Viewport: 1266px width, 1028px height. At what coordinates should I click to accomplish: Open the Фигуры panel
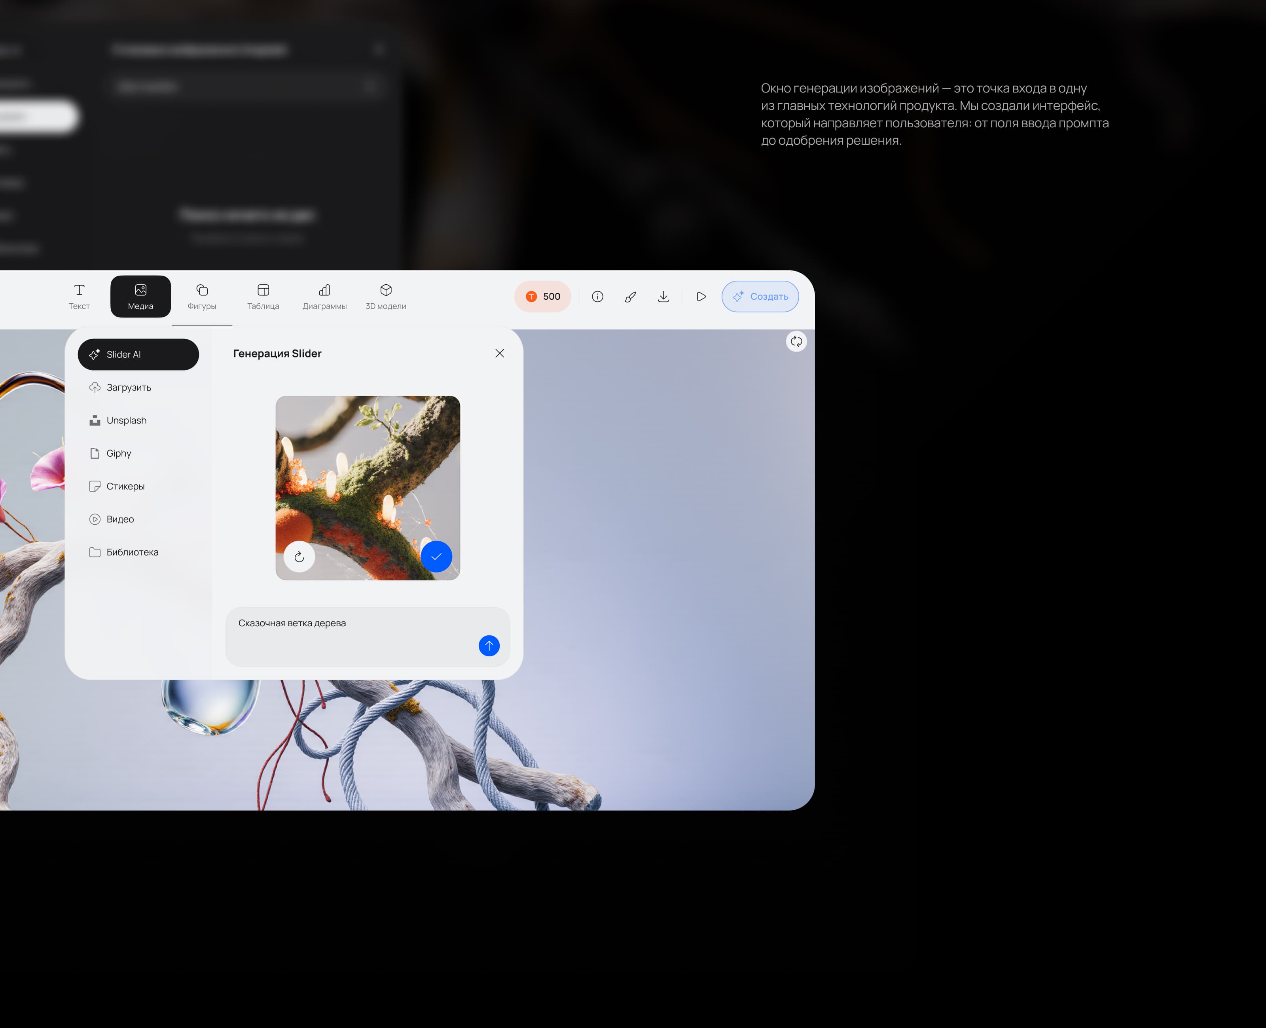point(202,297)
